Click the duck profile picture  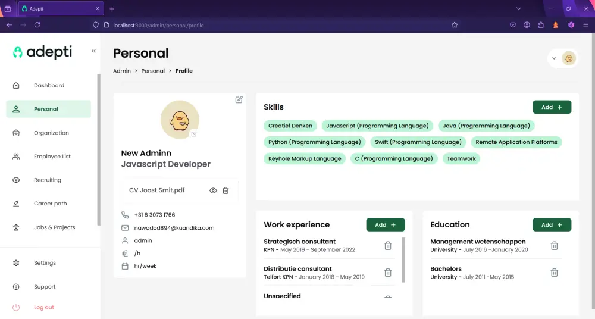point(180,120)
